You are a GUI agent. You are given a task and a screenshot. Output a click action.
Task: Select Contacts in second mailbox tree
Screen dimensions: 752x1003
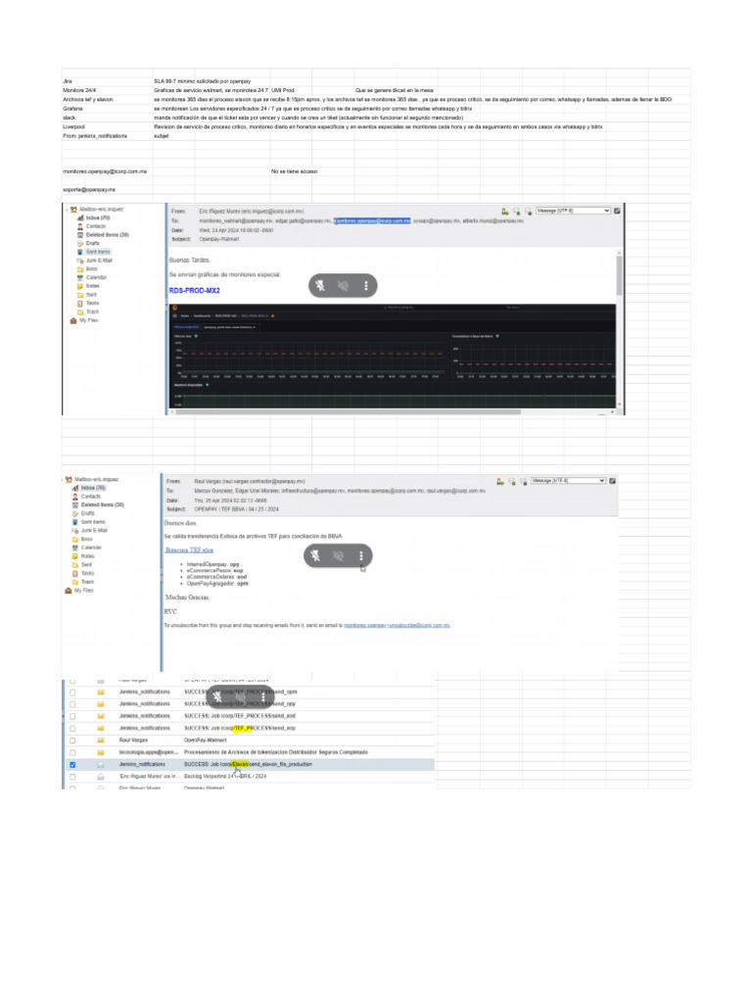[x=91, y=497]
